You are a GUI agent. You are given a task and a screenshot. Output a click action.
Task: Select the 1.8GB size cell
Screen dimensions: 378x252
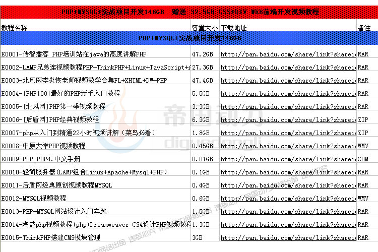205,130
